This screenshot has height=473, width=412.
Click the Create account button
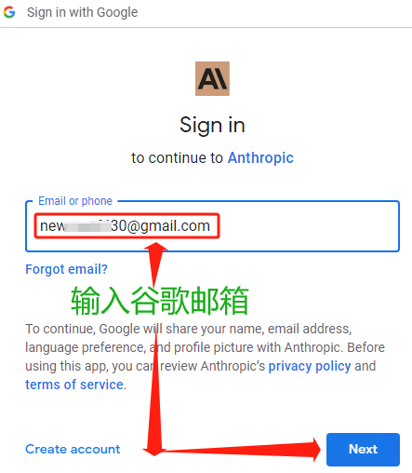(73, 449)
